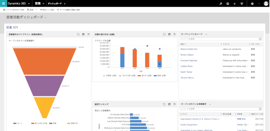Click the 新規 command button
Screen dimensions: 270x131
click(30, 10)
